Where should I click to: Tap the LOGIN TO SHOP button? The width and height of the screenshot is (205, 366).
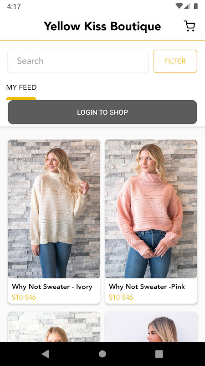coord(102,112)
